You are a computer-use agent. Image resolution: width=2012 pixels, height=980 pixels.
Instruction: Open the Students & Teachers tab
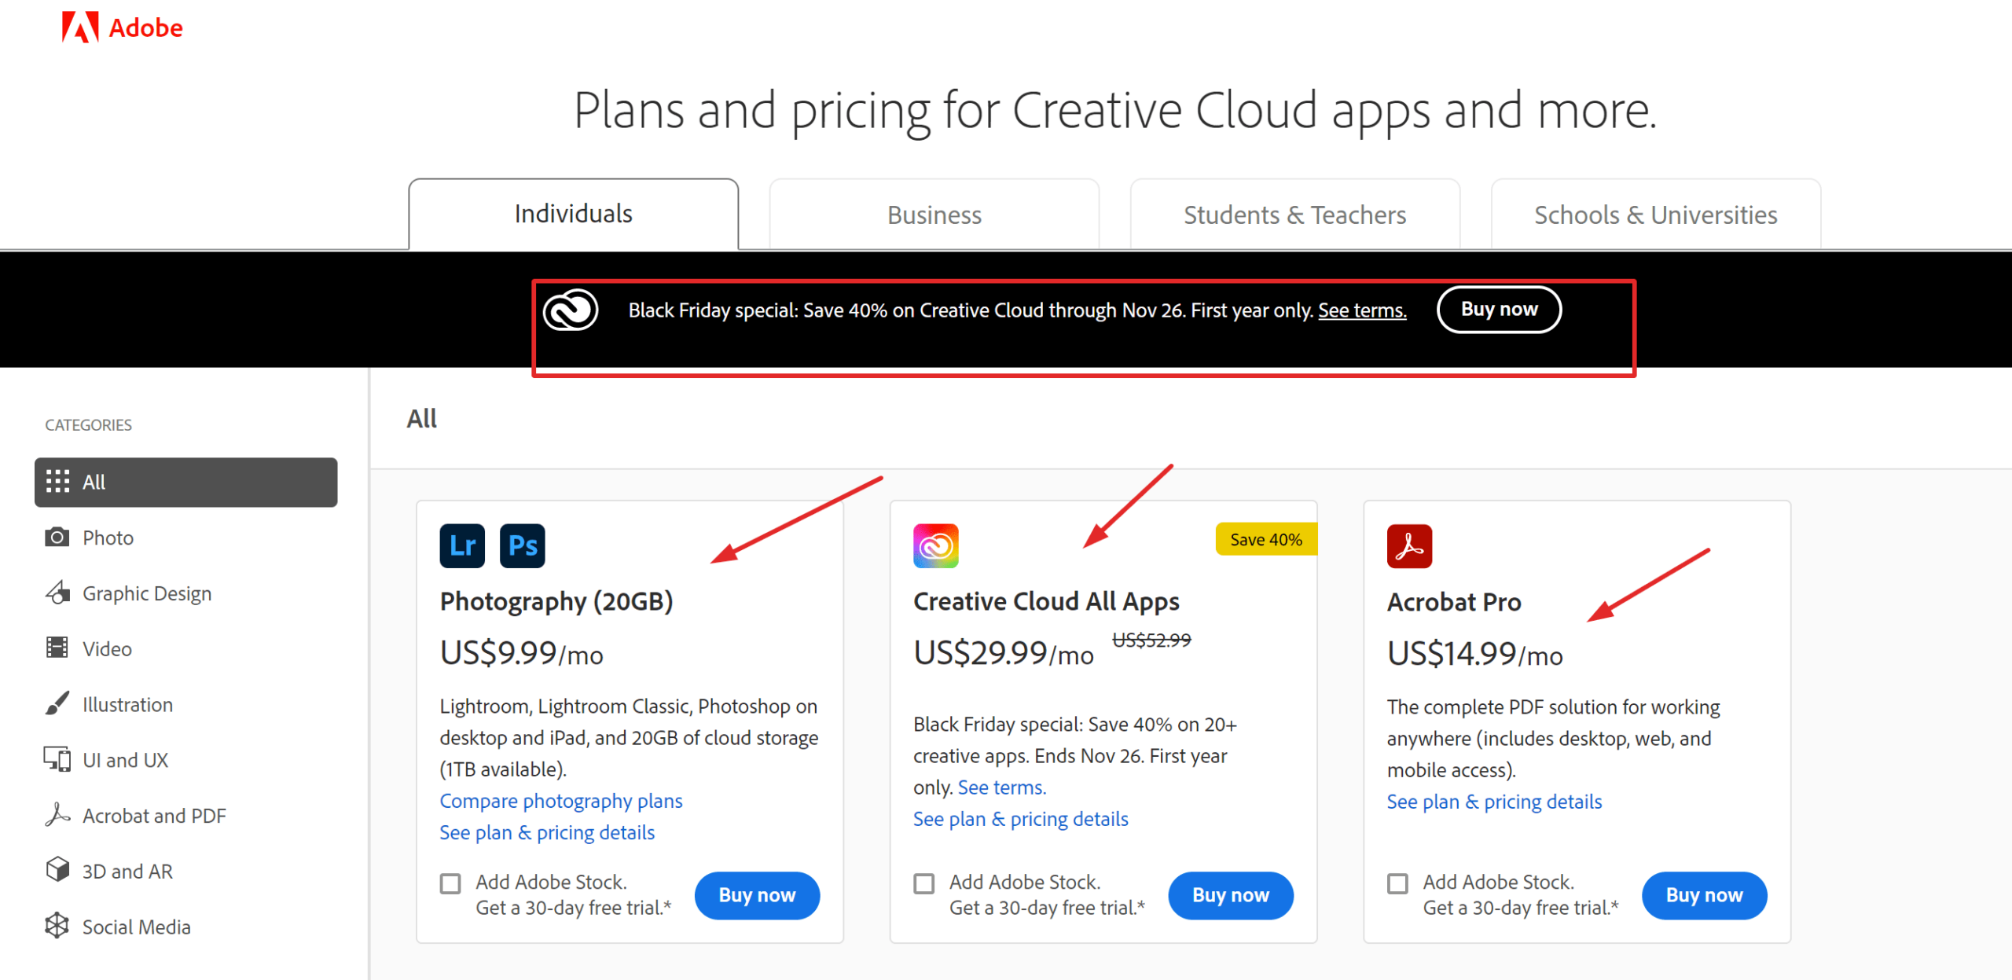[1294, 214]
